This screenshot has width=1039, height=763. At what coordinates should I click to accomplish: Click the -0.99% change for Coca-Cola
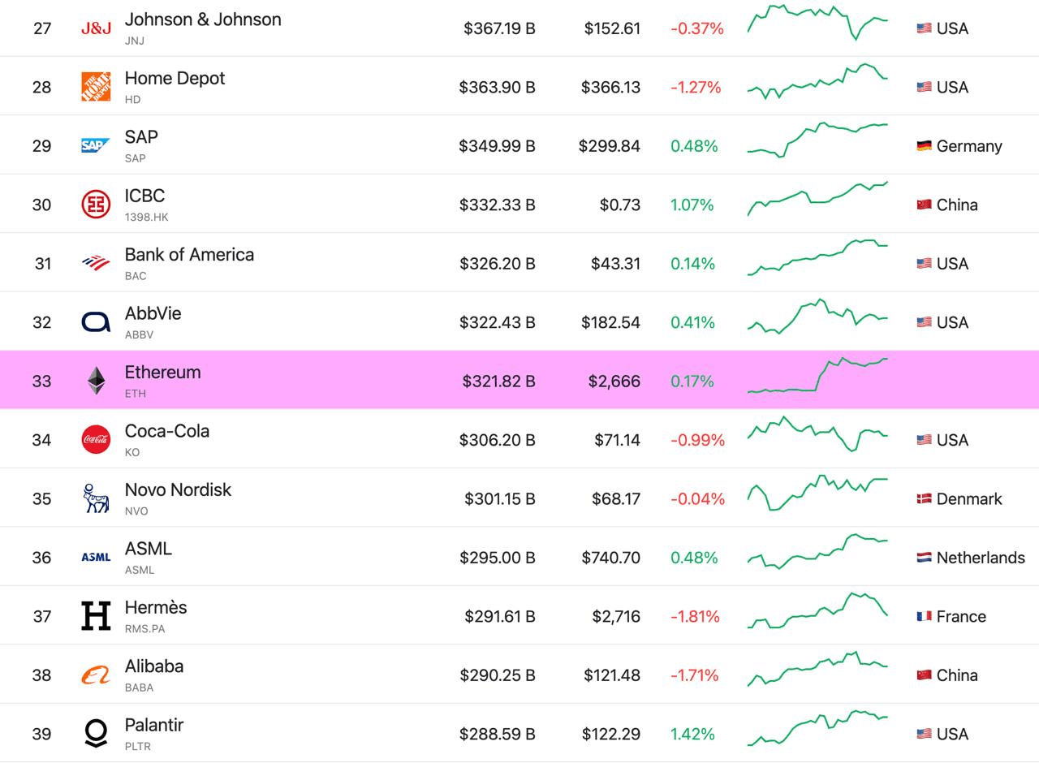point(697,440)
